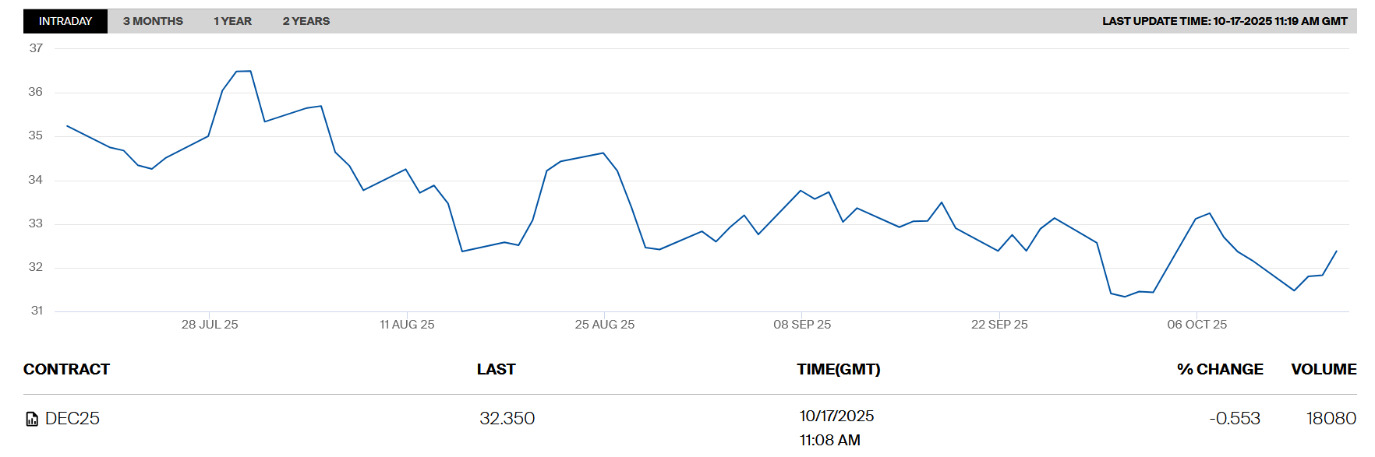Show the 2 YEARS chart range
The width and height of the screenshot is (1375, 457).
click(306, 21)
